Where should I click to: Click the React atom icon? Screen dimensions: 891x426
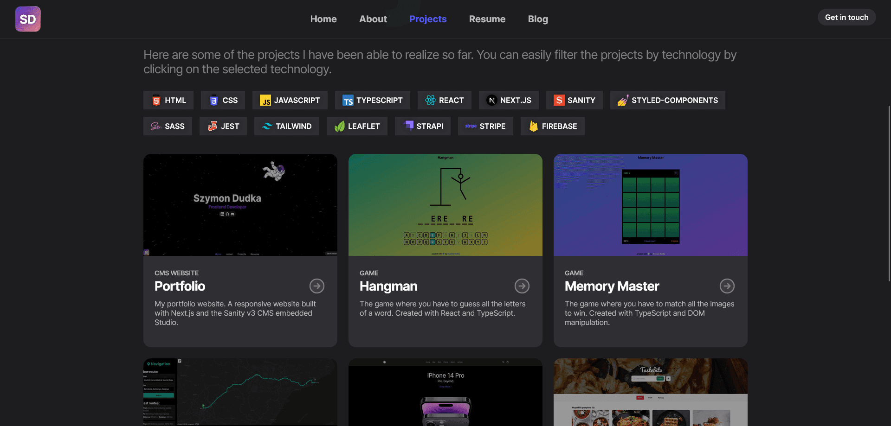coord(431,100)
